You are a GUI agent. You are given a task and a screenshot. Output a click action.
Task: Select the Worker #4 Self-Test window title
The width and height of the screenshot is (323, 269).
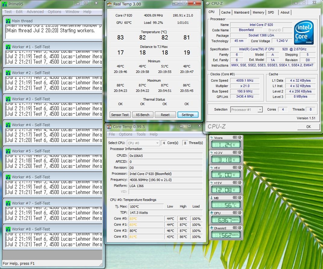(31, 125)
